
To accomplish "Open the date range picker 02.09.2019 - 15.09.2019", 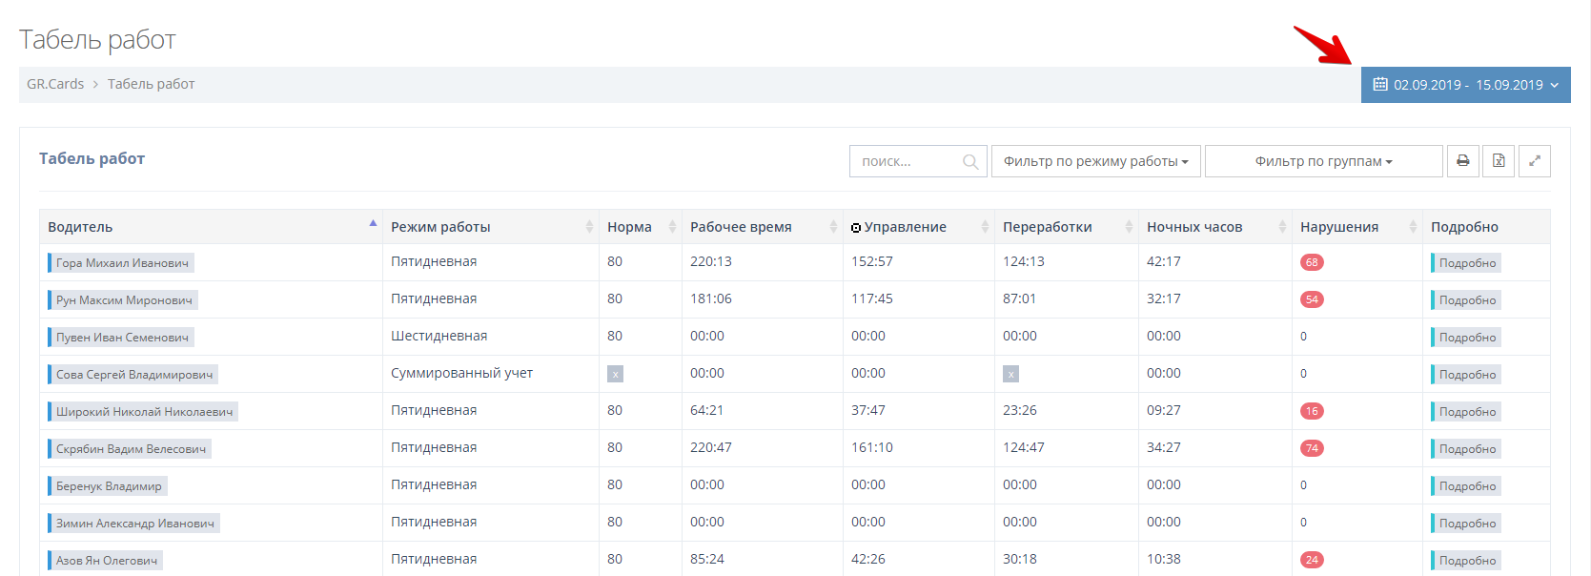I will tap(1465, 85).
